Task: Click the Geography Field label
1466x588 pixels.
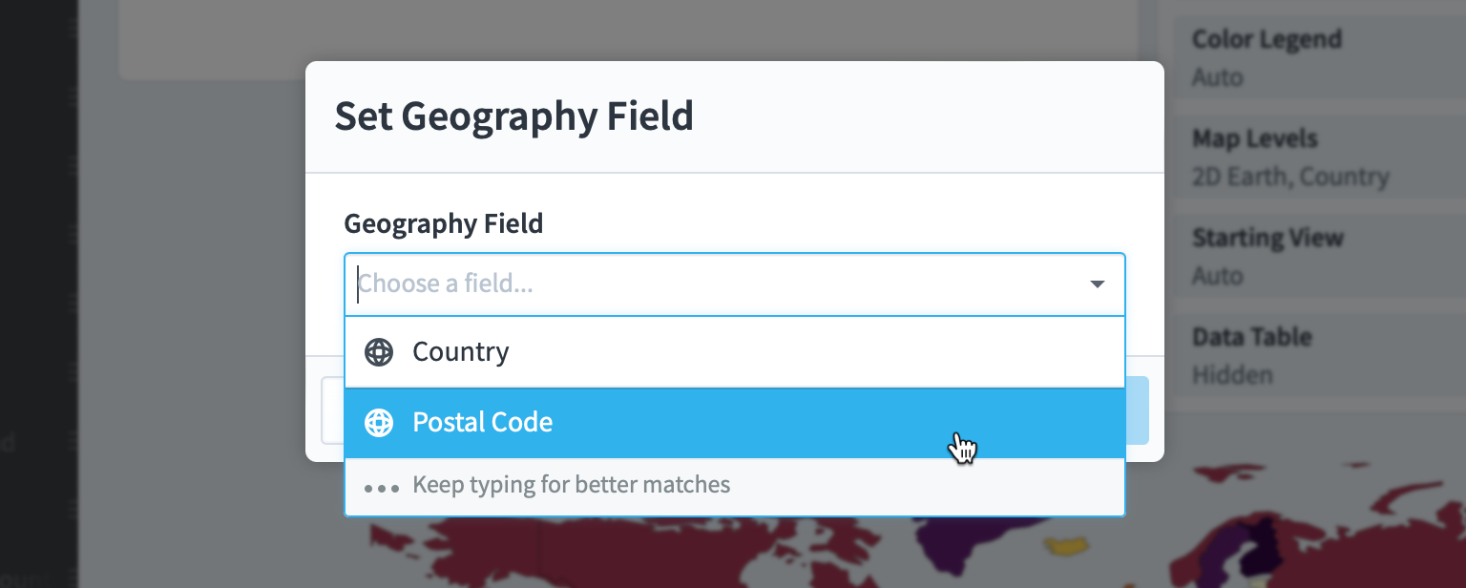Action: click(443, 224)
